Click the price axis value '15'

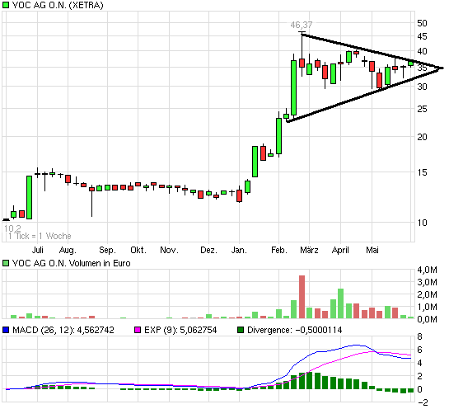coord(422,172)
